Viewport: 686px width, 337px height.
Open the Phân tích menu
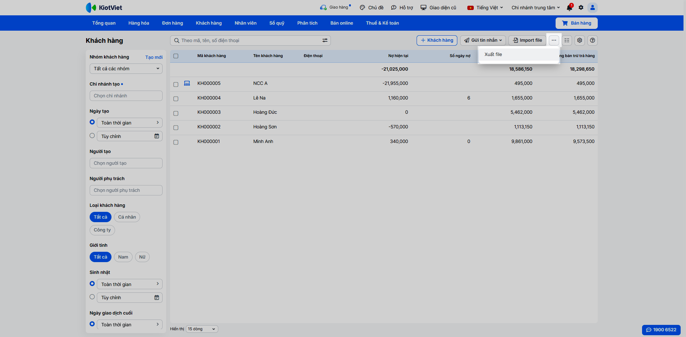[307, 23]
